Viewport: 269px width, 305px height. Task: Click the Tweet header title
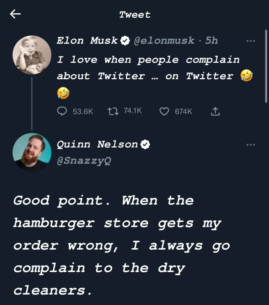coord(135,14)
